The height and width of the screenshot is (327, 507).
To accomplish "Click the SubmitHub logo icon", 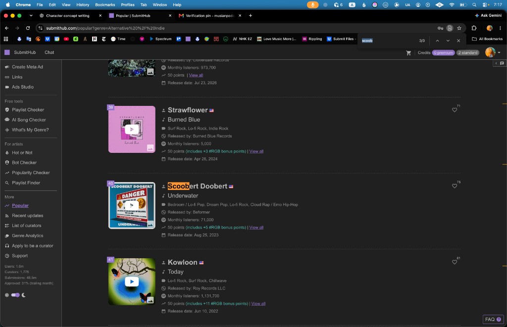I will coord(7,52).
